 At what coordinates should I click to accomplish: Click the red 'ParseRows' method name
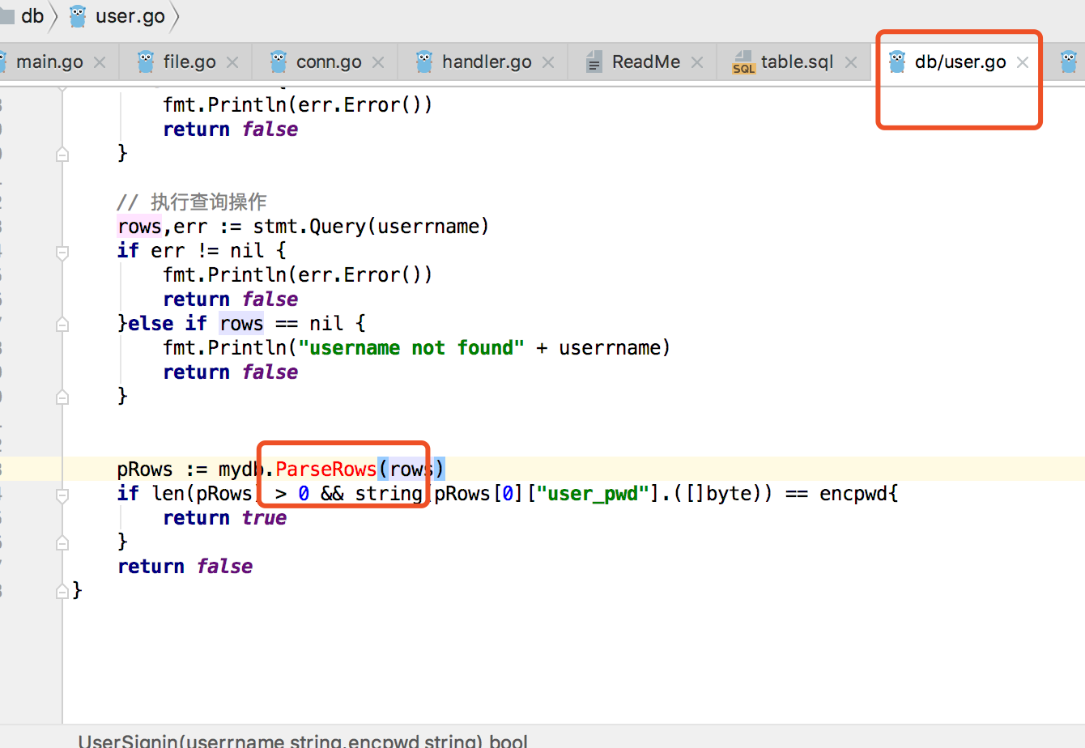click(x=325, y=469)
